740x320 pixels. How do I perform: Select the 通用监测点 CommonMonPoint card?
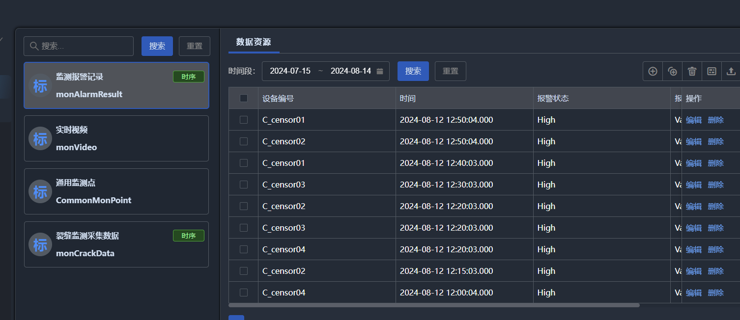click(116, 191)
